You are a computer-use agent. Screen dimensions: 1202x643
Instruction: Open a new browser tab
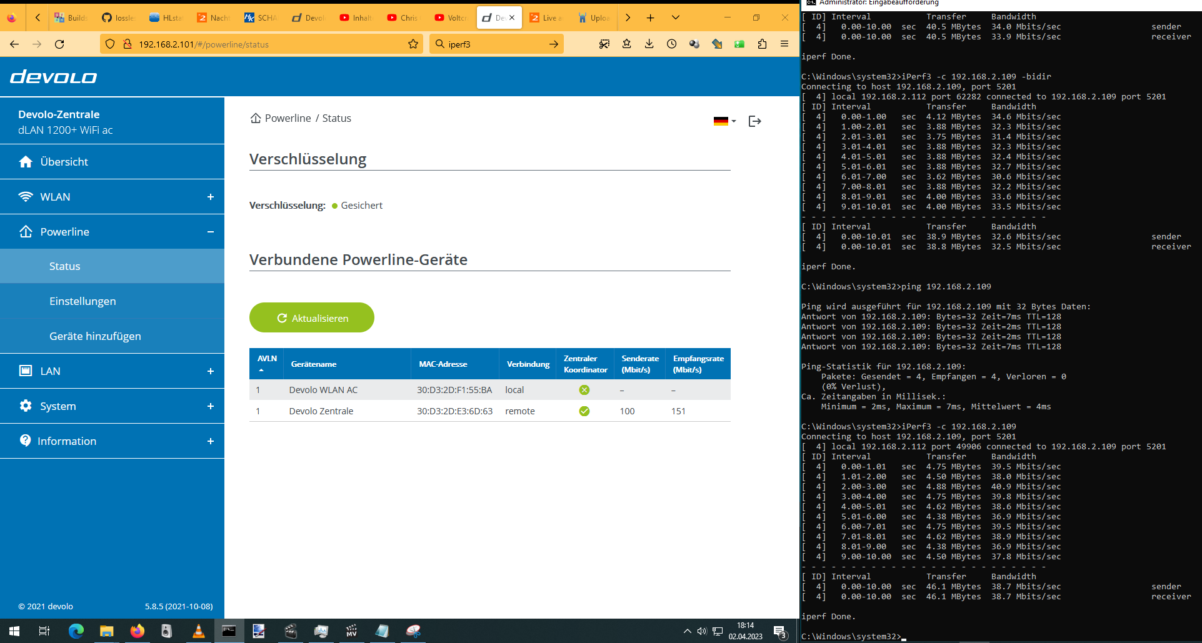click(651, 17)
